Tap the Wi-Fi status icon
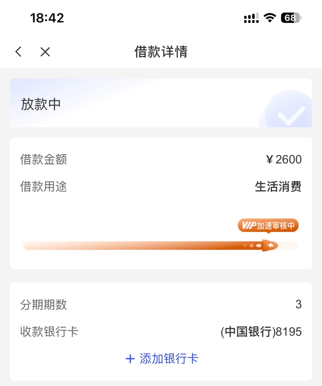322x386 pixels. pyautogui.click(x=270, y=18)
